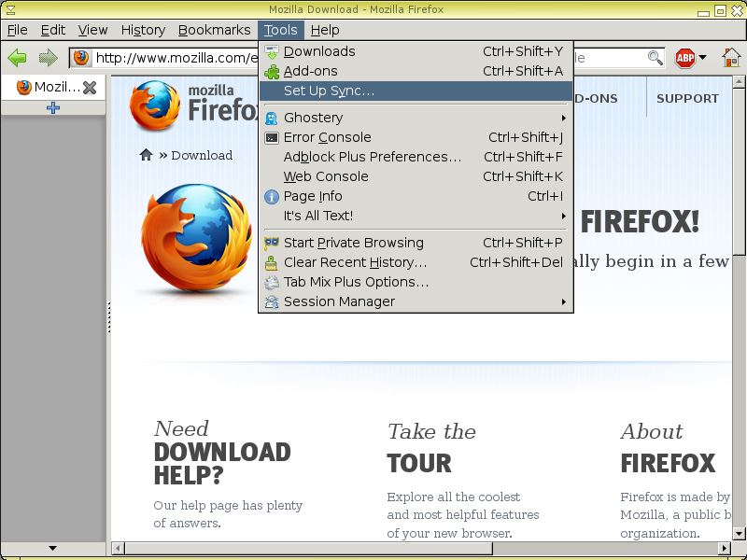Click the Ctrl+Shift+Del shortcut text

tap(516, 262)
